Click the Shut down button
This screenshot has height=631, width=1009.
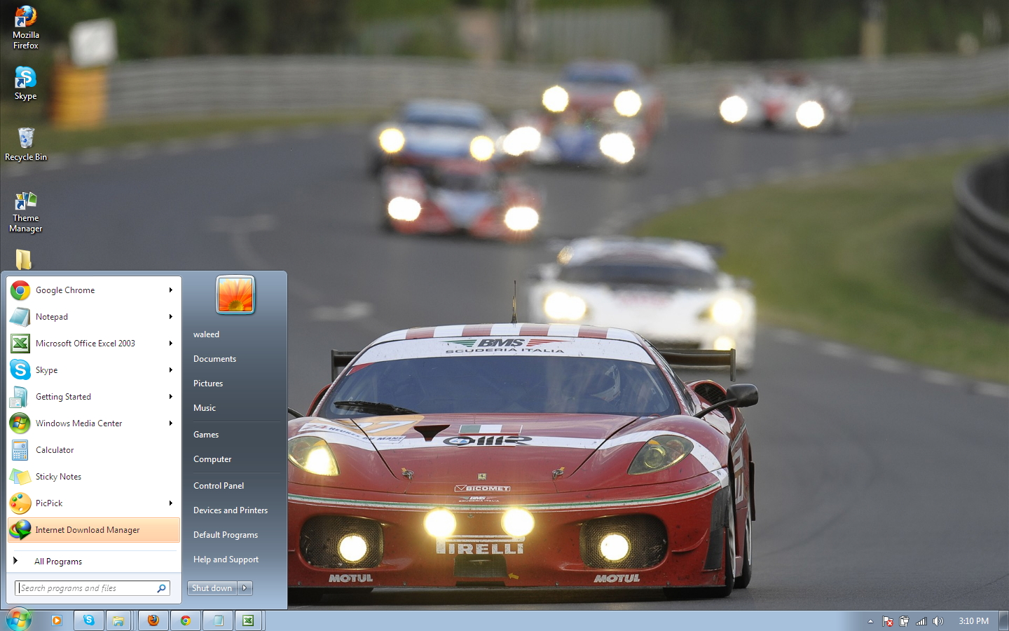[212, 588]
